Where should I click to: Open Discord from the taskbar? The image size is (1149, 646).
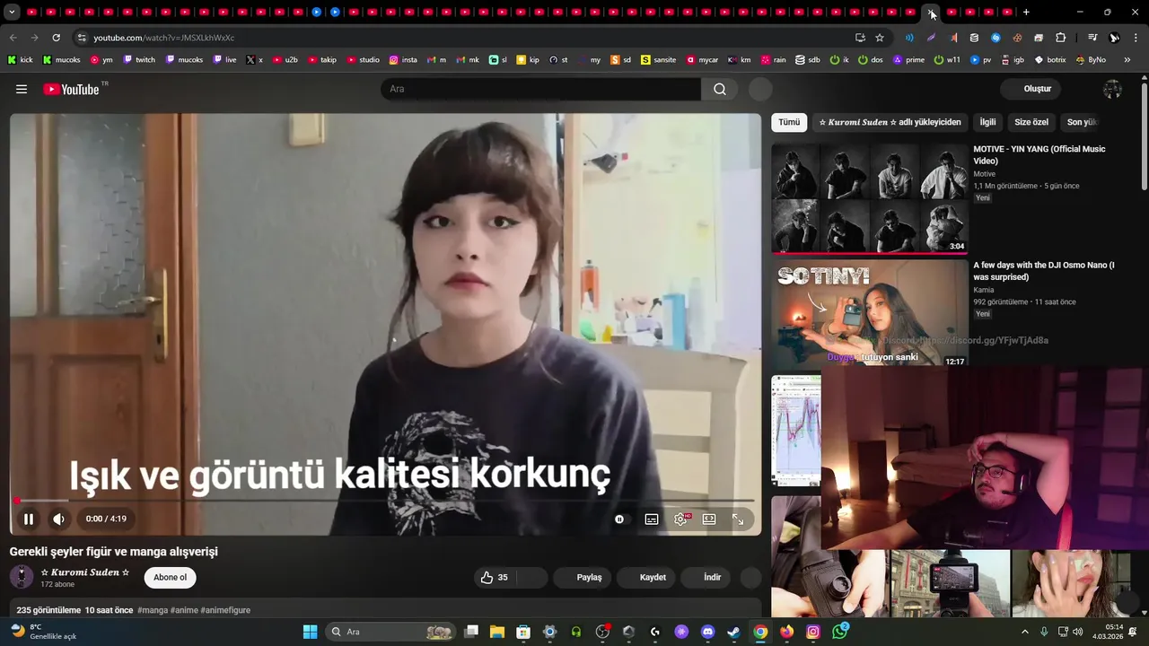(x=707, y=632)
